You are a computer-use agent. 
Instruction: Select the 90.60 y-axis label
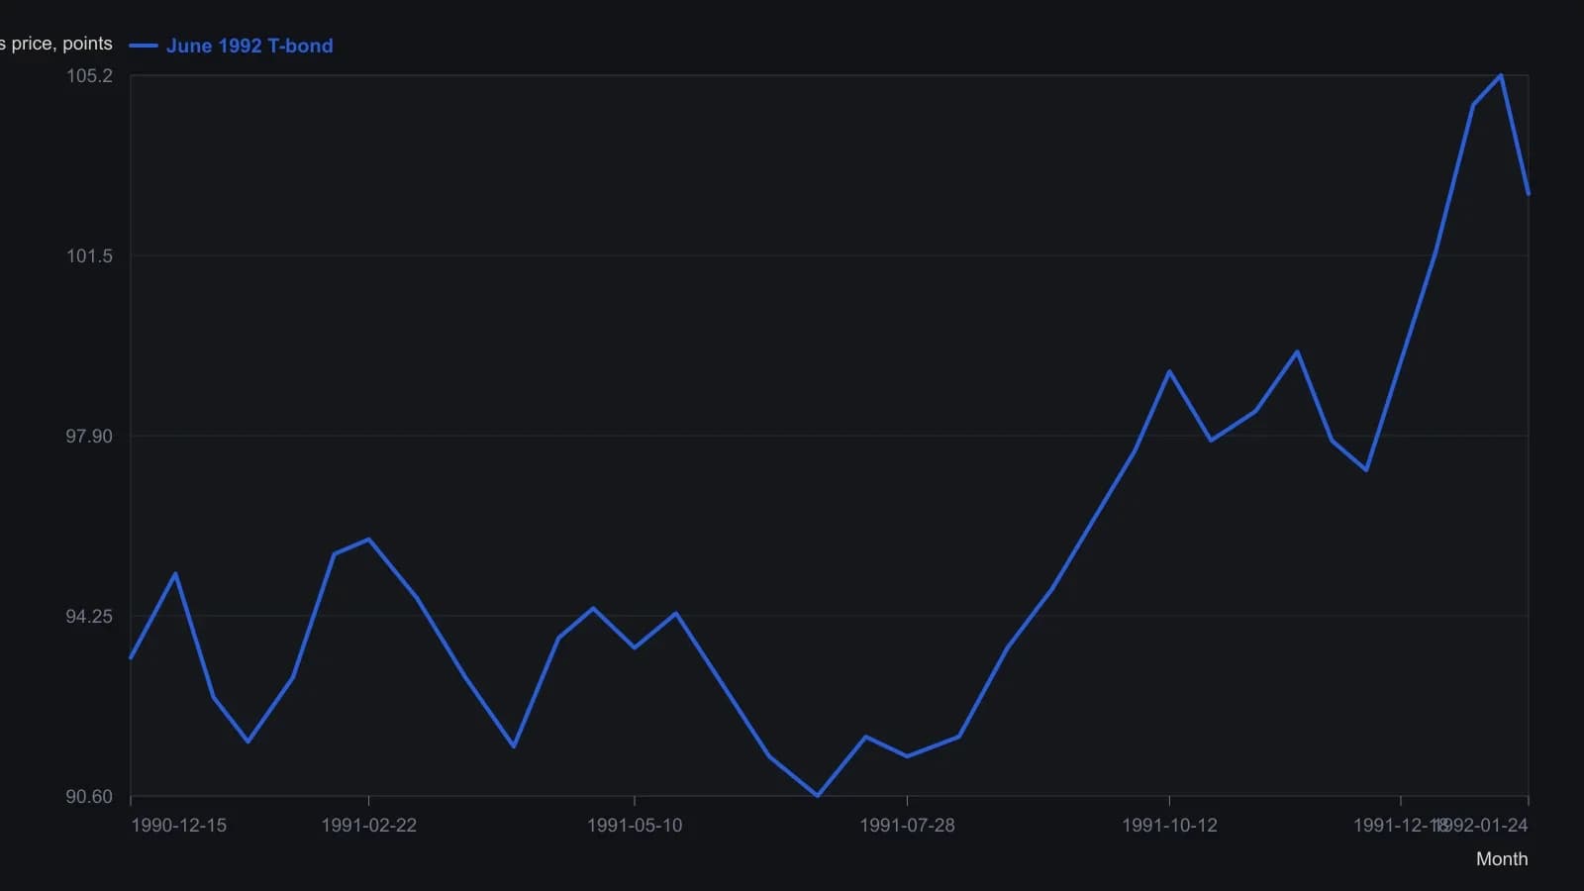(89, 797)
